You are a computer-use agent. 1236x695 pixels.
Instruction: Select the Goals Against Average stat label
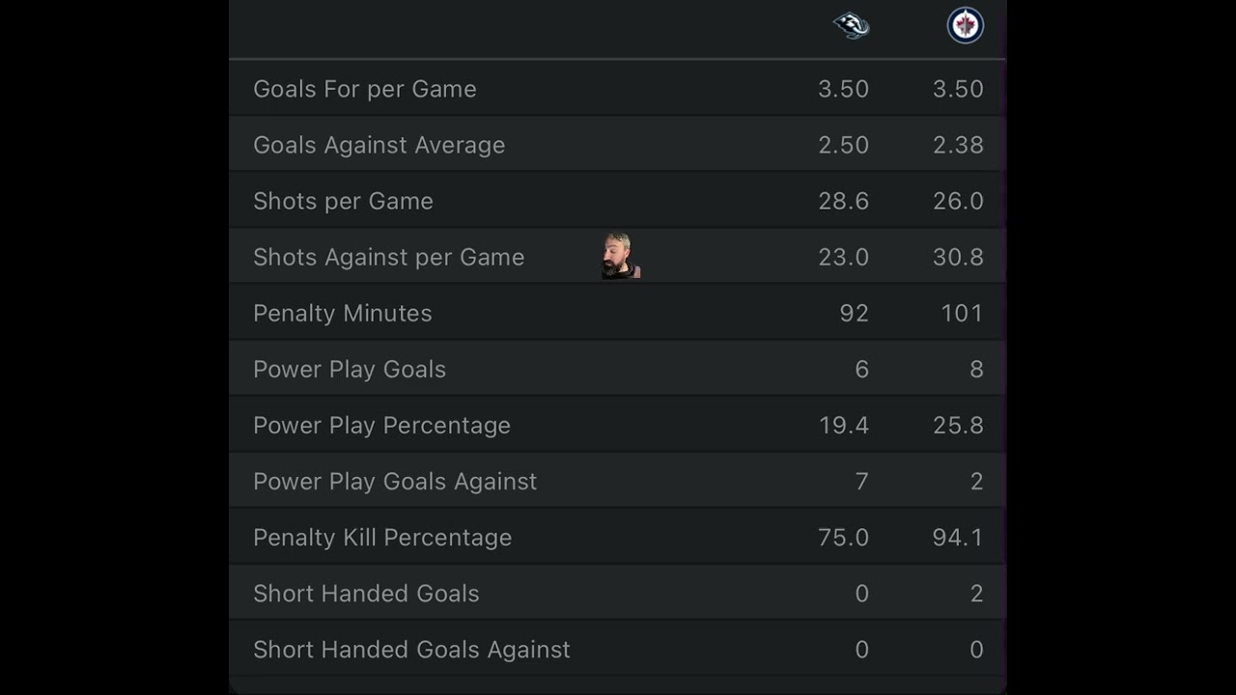(x=379, y=145)
